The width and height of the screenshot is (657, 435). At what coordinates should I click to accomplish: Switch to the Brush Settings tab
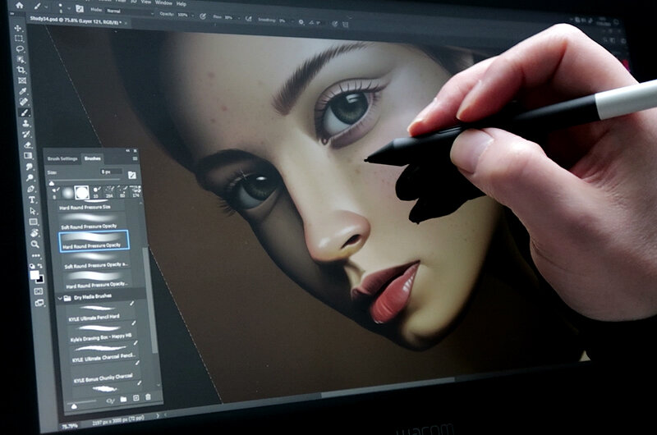[62, 158]
